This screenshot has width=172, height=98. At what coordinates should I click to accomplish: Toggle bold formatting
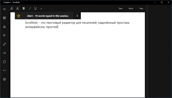pos(24,8)
